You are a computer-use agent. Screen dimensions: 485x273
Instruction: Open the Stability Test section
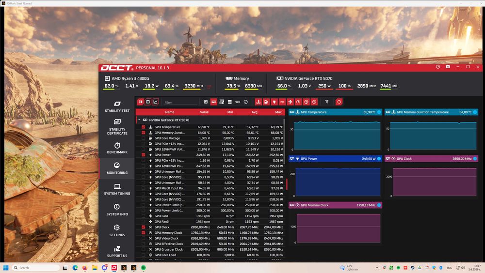[x=117, y=106]
